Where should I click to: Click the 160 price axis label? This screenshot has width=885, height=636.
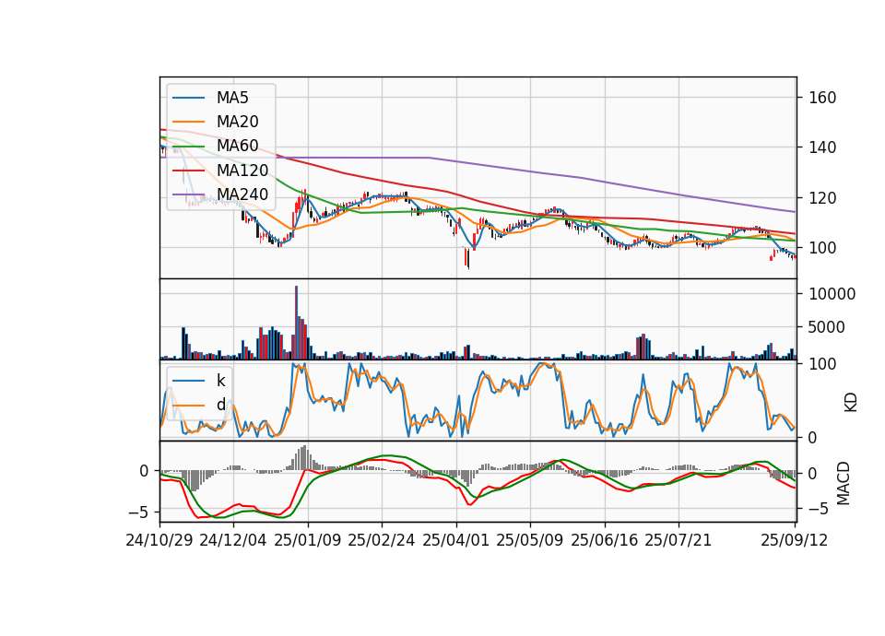[x=822, y=98]
